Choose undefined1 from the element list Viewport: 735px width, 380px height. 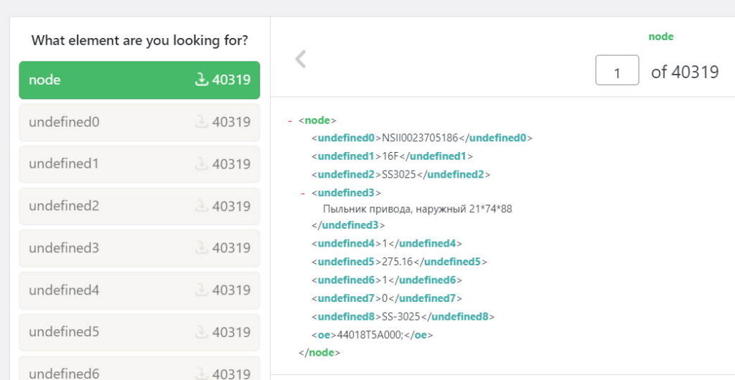[108, 164]
